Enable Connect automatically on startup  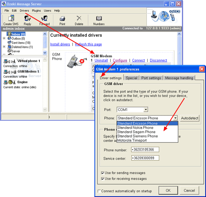[99, 191]
